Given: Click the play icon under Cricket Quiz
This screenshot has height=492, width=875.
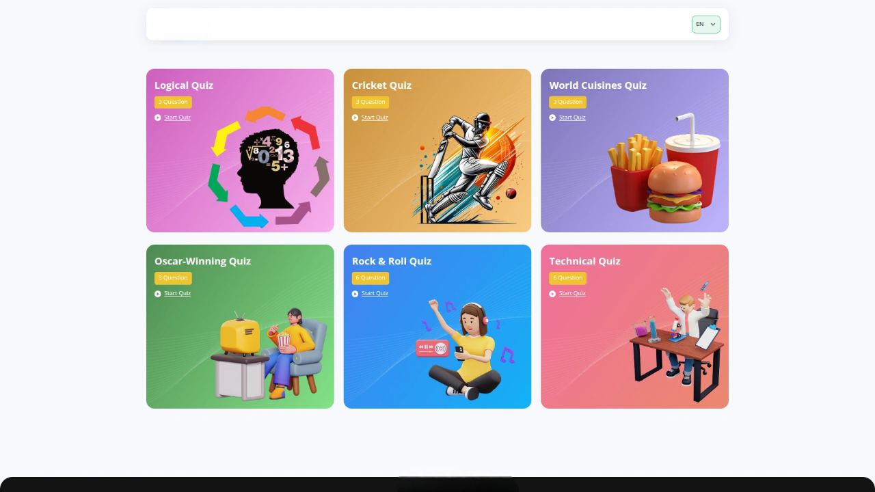Looking at the screenshot, I should pos(355,118).
